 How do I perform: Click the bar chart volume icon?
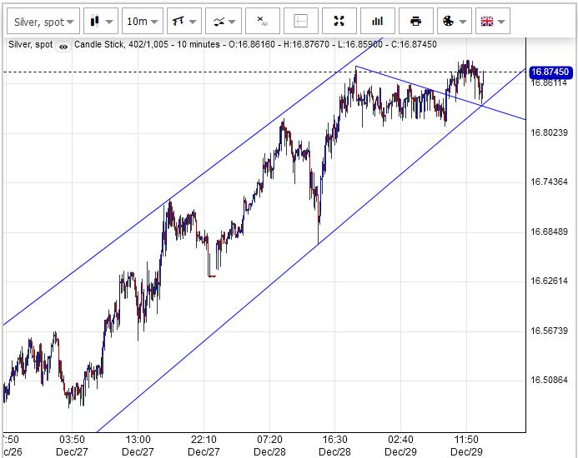[x=377, y=21]
